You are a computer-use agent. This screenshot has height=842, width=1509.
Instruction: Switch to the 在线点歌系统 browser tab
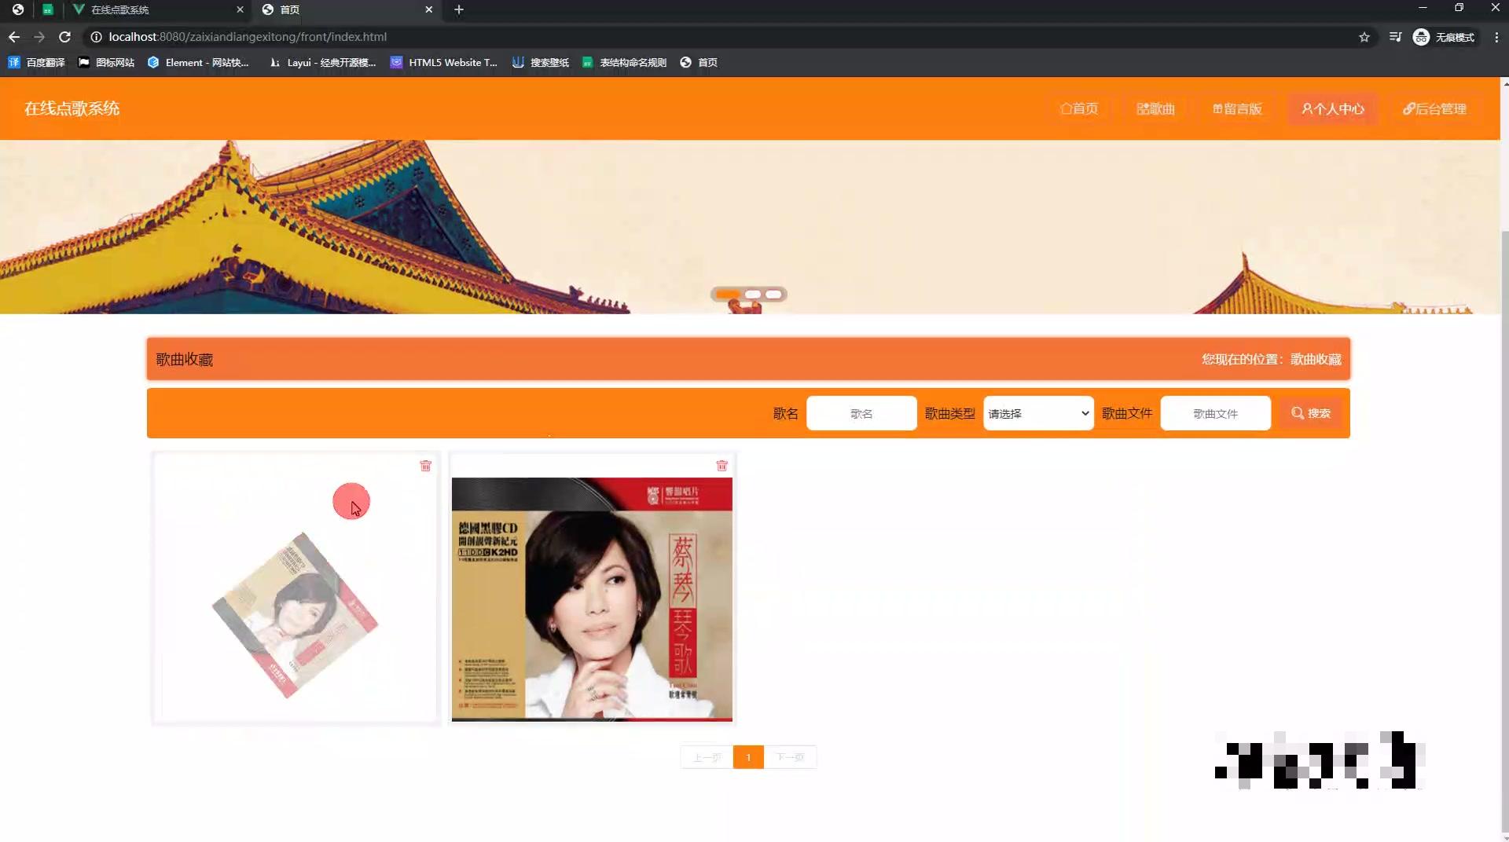tap(157, 9)
